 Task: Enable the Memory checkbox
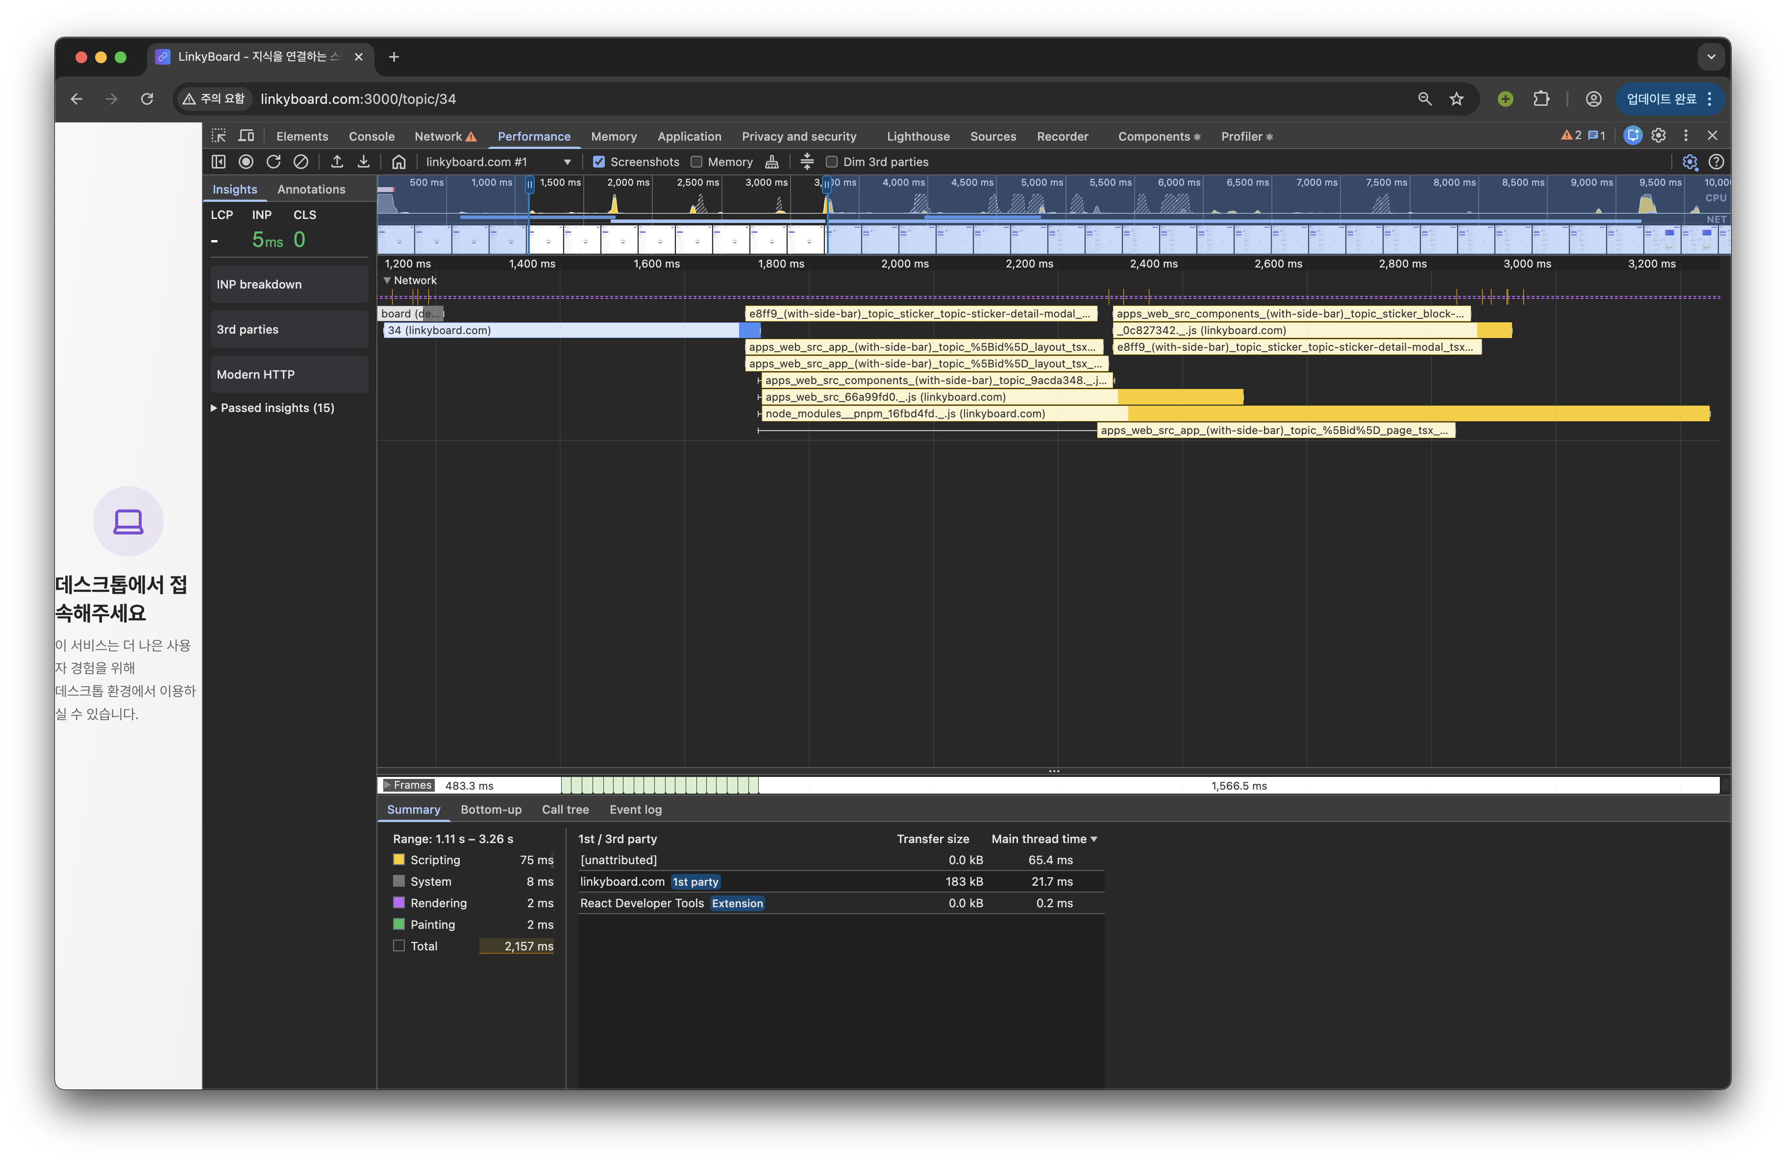coord(696,161)
